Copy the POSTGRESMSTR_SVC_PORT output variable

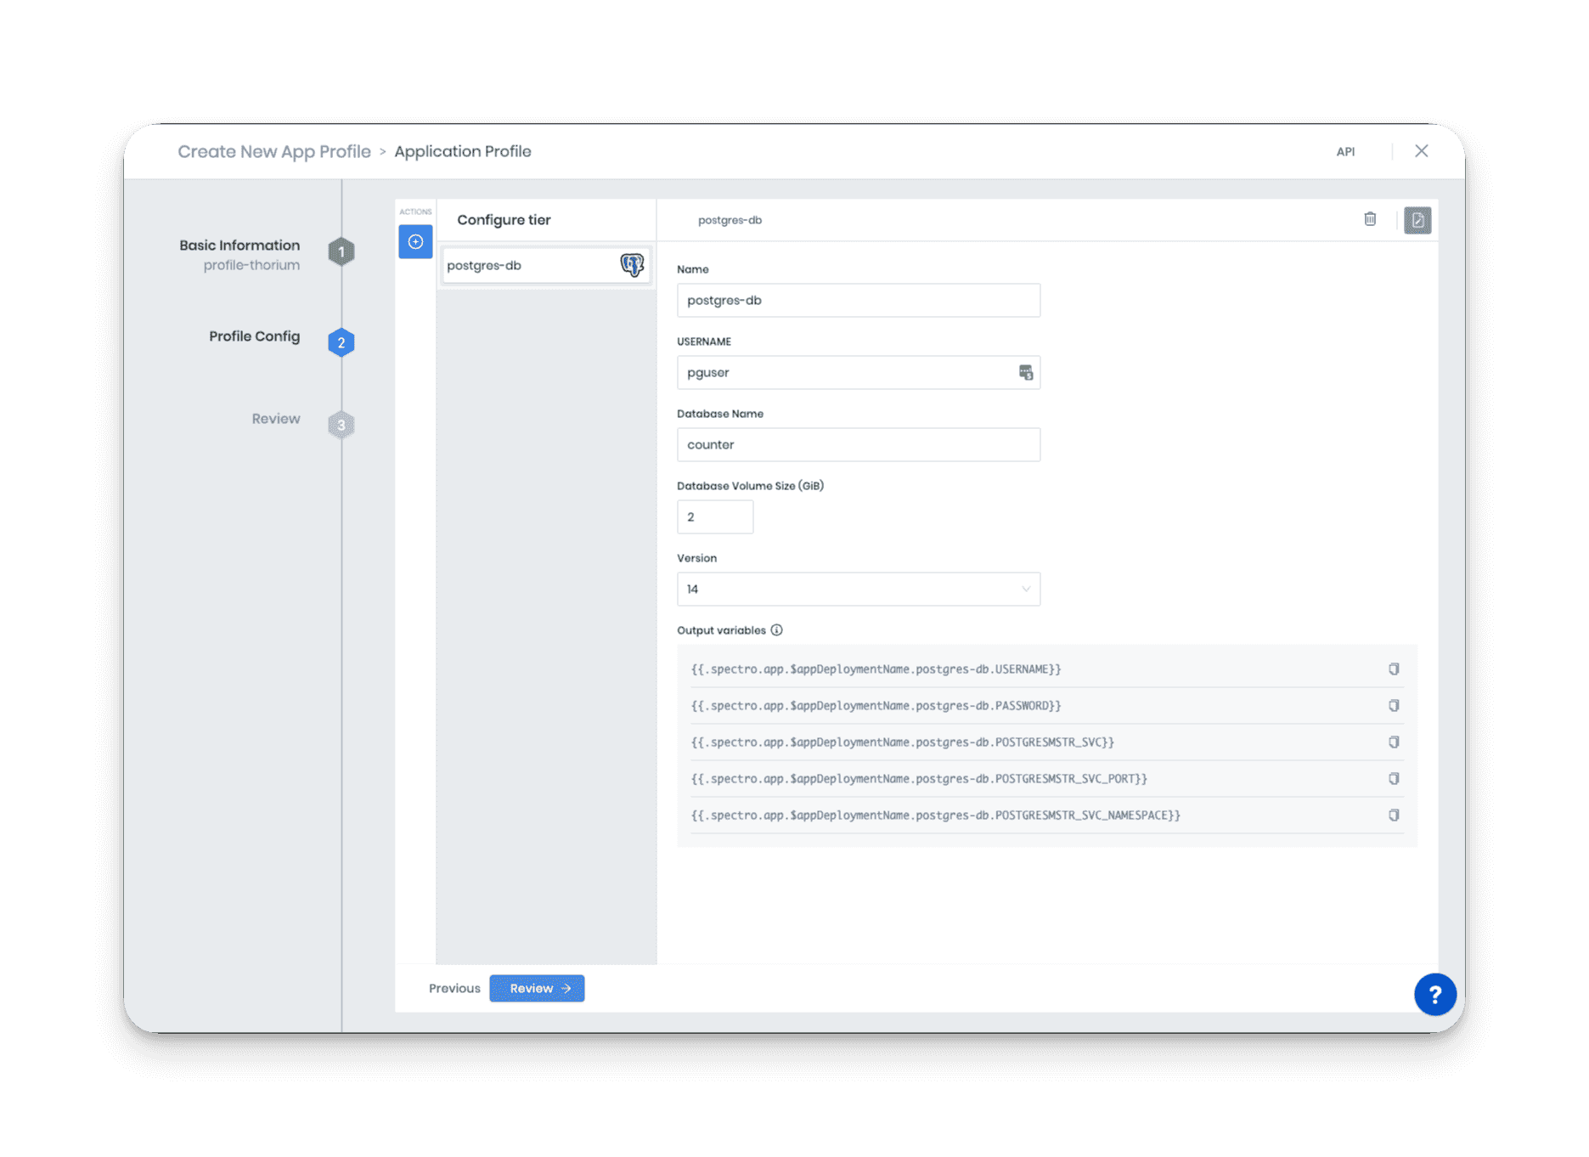coord(1394,779)
